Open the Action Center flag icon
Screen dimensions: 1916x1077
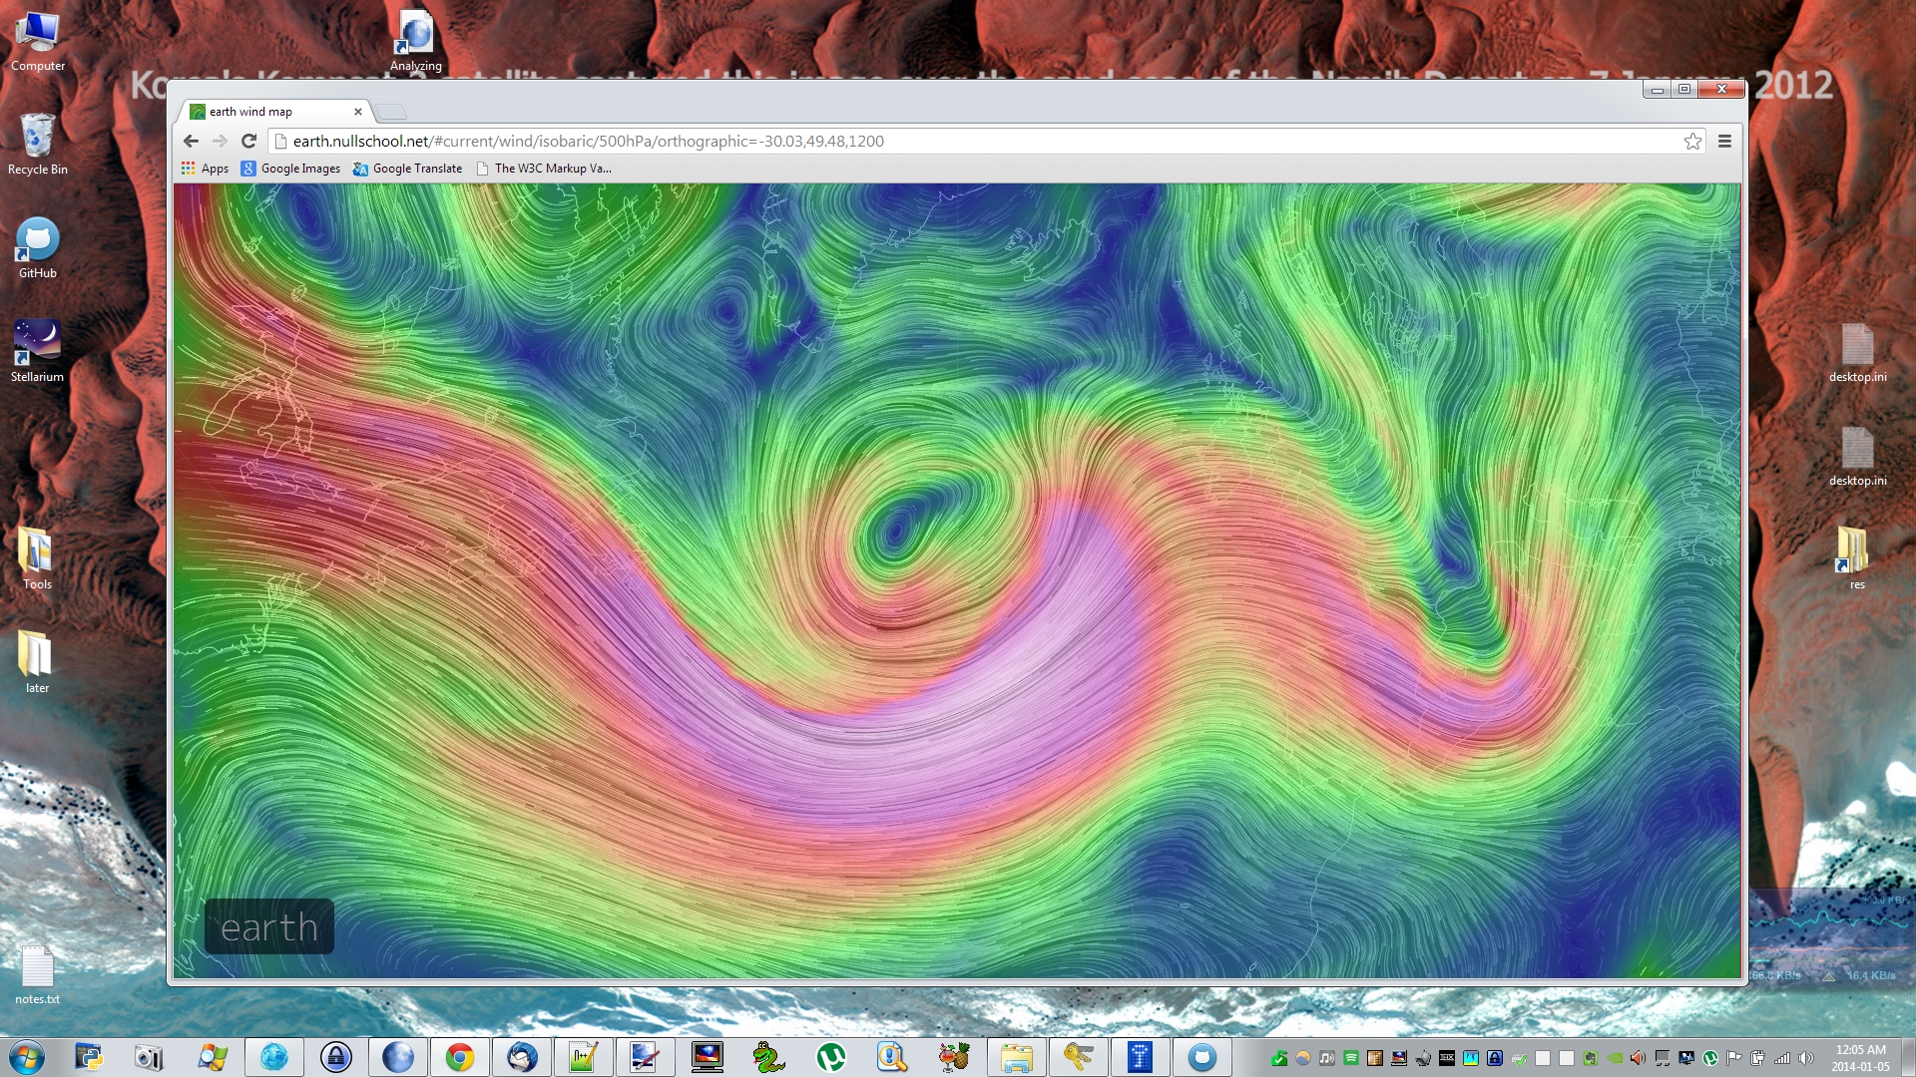[x=1733, y=1058]
